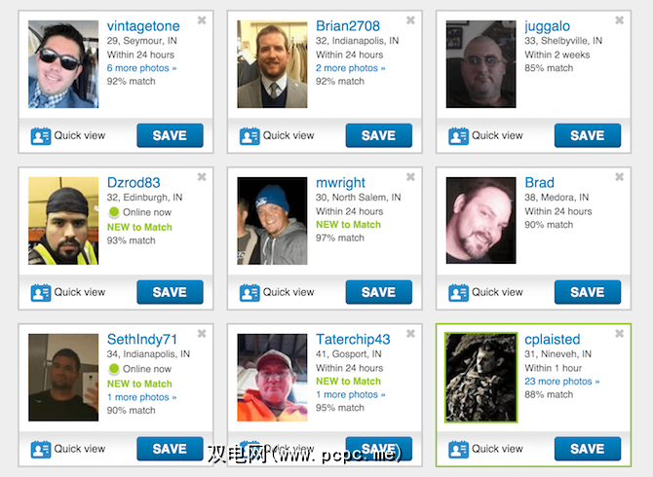Open Quick view icon on cplaisted's card
This screenshot has width=653, height=477.
click(x=458, y=450)
